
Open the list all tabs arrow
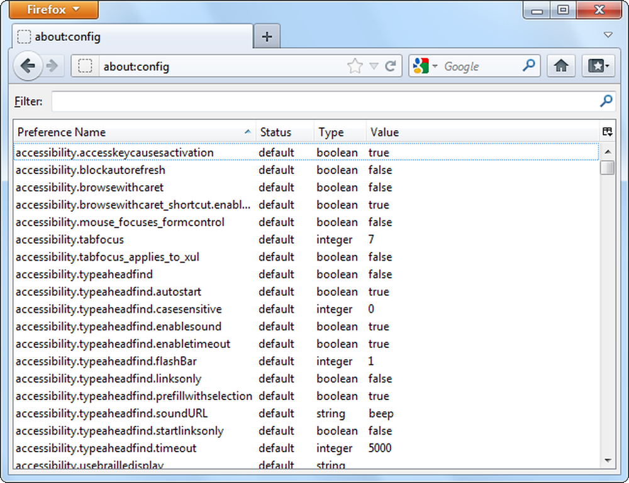pos(608,35)
